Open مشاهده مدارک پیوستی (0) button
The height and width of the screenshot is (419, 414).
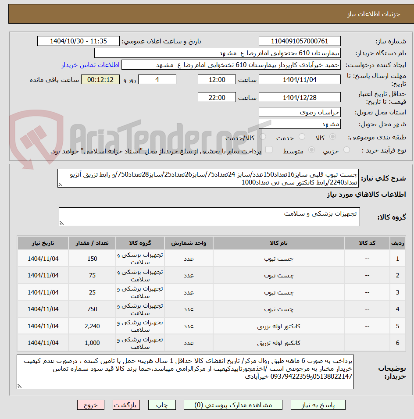tap(233, 405)
